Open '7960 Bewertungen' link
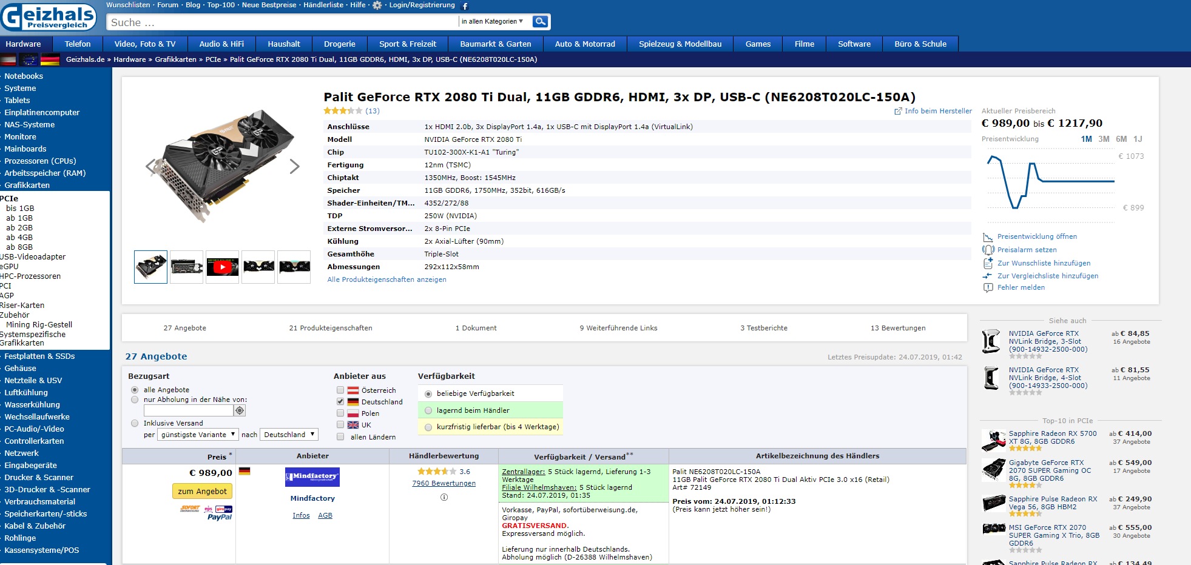The width and height of the screenshot is (1191, 565). pos(444,483)
